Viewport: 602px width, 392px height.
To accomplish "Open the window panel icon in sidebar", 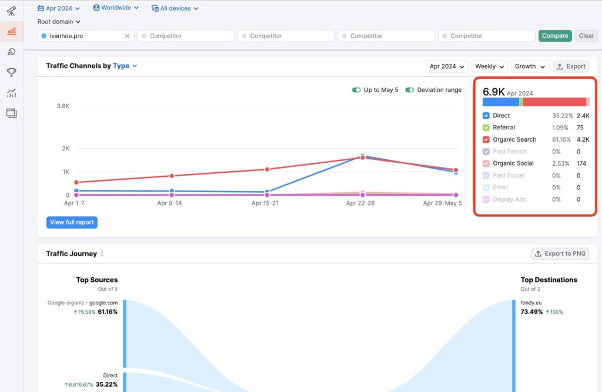I will 11,113.
